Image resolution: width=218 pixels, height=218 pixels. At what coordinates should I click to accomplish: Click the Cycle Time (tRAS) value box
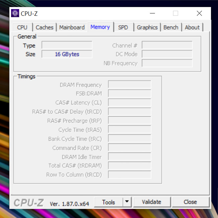(129, 129)
